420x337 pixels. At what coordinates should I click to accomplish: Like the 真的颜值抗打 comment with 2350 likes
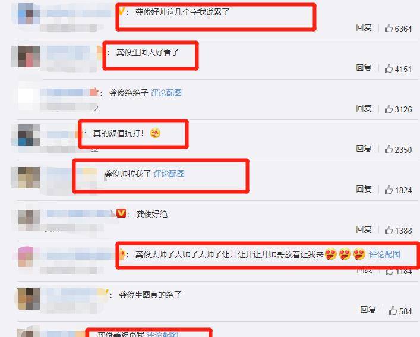click(x=389, y=149)
